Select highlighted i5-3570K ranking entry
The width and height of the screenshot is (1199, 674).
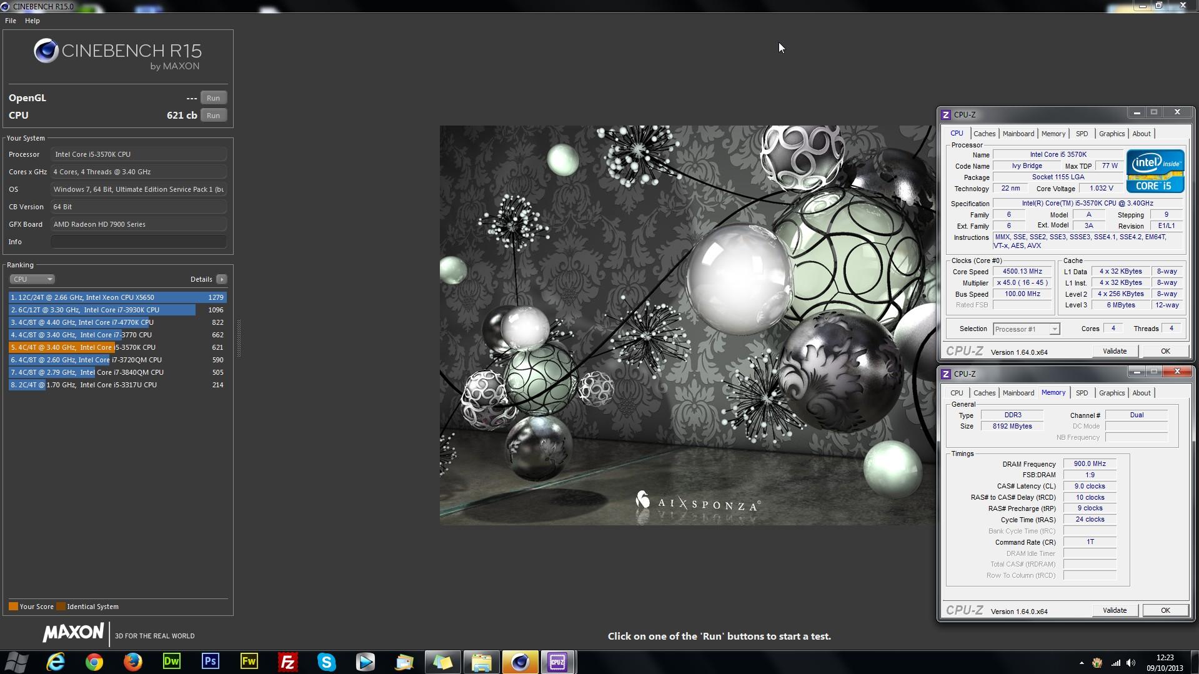[117, 347]
